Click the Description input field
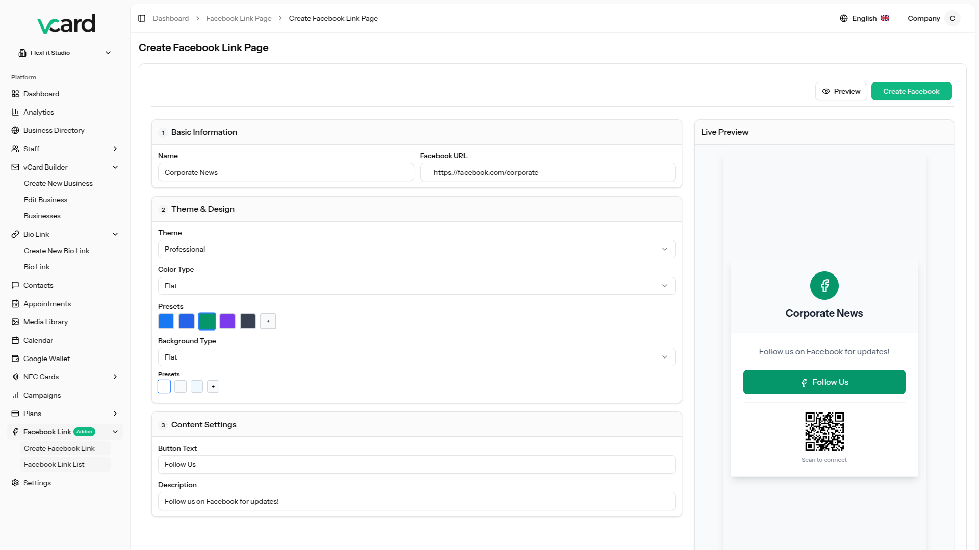 [417, 501]
